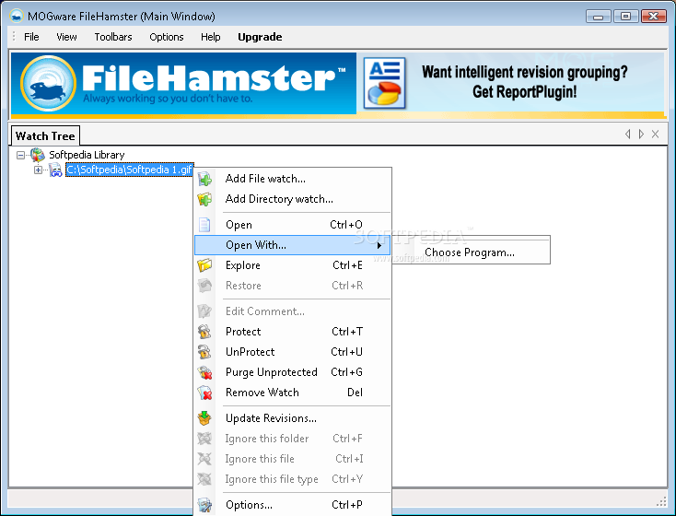Screen dimensions: 676x516
Task: Select the Watch Tree tab
Action: (x=45, y=135)
